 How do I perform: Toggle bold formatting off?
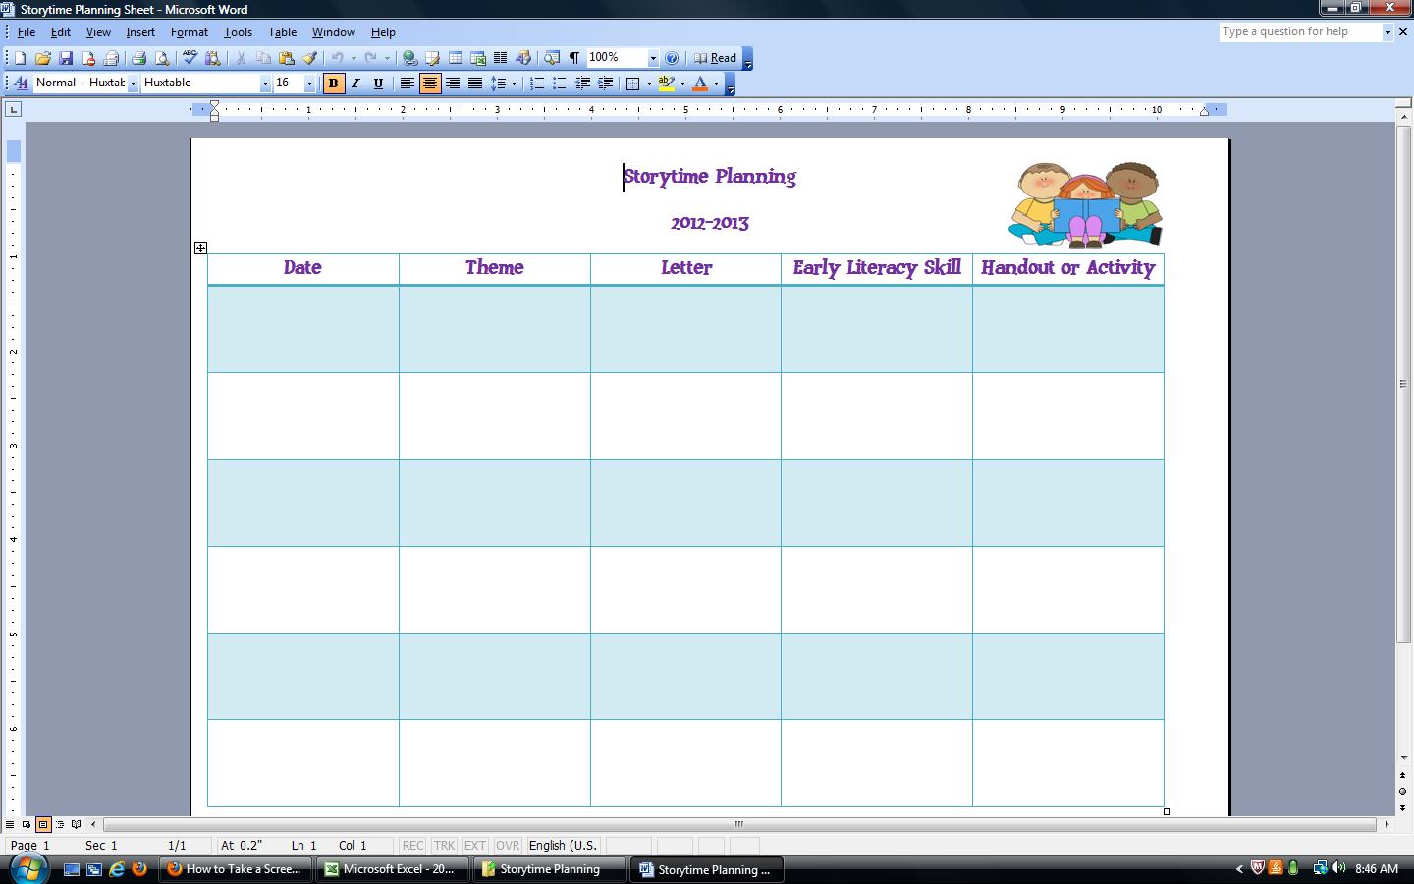coord(333,83)
